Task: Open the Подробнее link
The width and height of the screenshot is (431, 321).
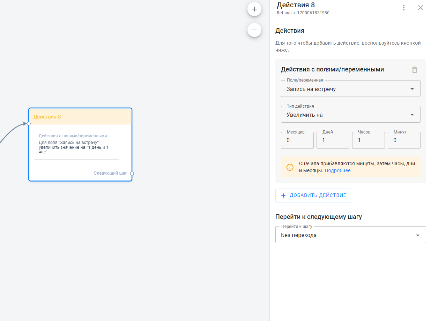Action: click(337, 170)
